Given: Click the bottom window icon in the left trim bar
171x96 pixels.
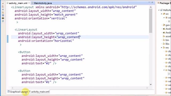Looking at the screenshot, I should pos(3,21).
